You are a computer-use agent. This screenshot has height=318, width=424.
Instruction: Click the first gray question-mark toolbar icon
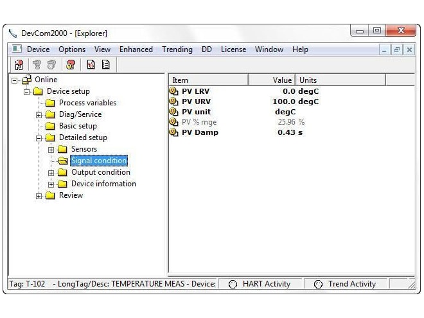pos(37,65)
